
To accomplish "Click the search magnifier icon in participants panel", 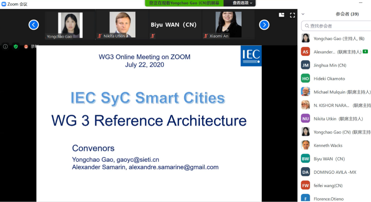I will pos(307,26).
